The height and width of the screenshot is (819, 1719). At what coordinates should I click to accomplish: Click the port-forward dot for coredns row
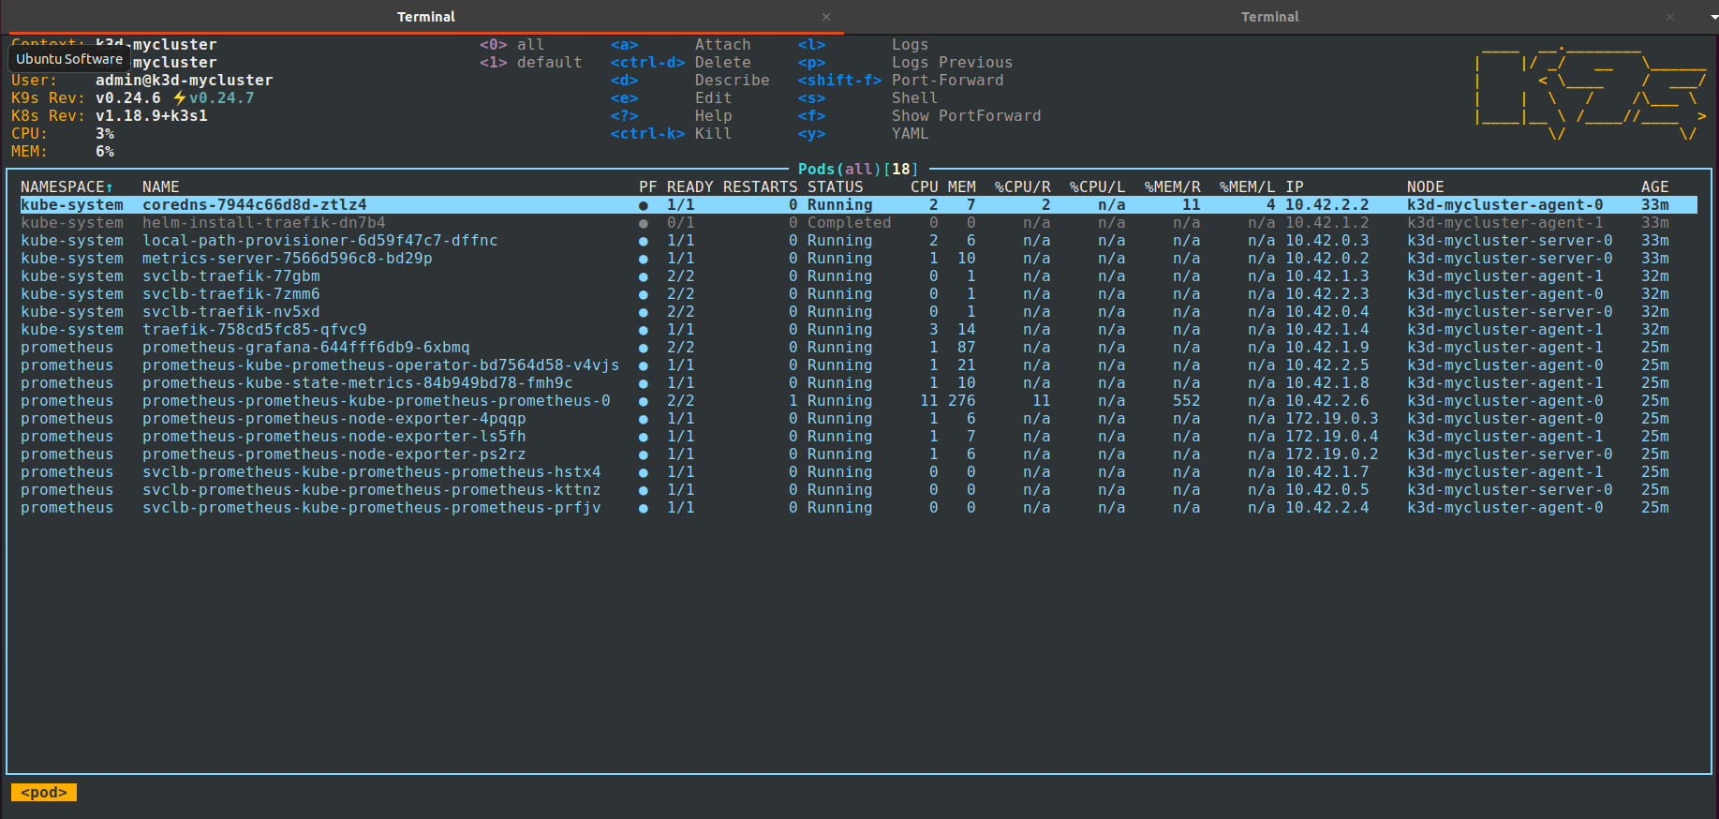click(643, 205)
